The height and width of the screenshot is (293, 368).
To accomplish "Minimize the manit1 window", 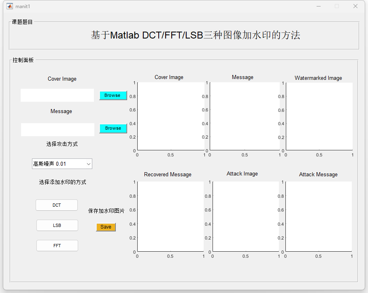I will click(x=319, y=6).
